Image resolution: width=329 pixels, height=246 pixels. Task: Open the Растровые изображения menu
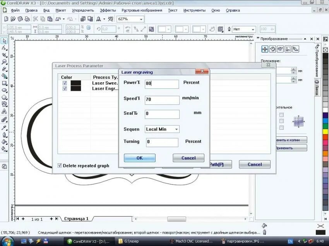click(142, 10)
